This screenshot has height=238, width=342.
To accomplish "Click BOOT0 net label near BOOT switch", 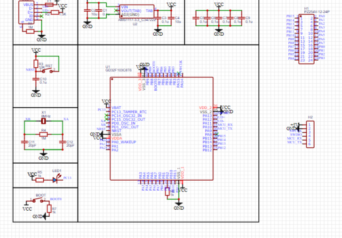I will (x=56, y=199).
